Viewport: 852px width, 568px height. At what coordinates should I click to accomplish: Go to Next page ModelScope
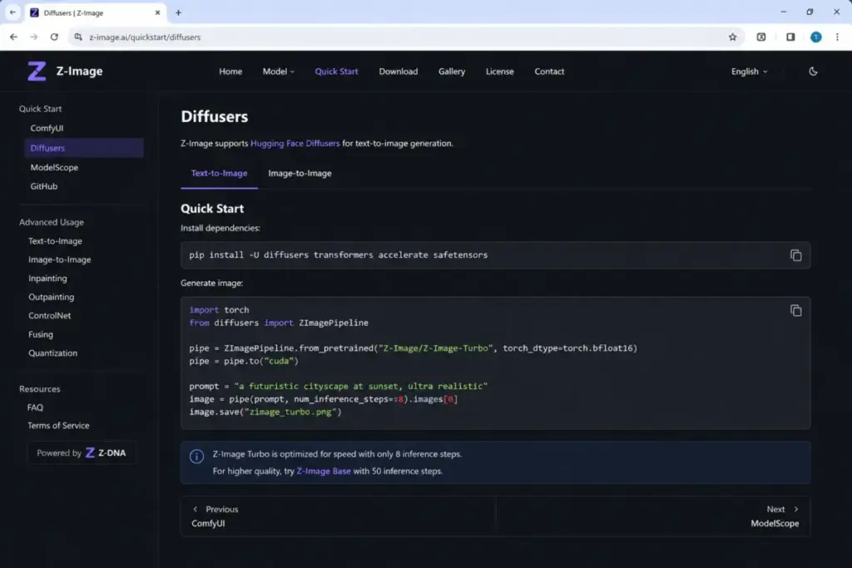click(653, 516)
